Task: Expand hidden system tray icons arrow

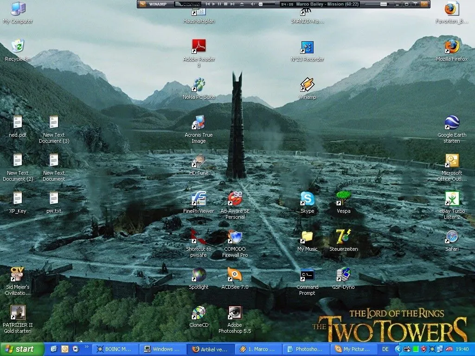Action: pos(398,349)
